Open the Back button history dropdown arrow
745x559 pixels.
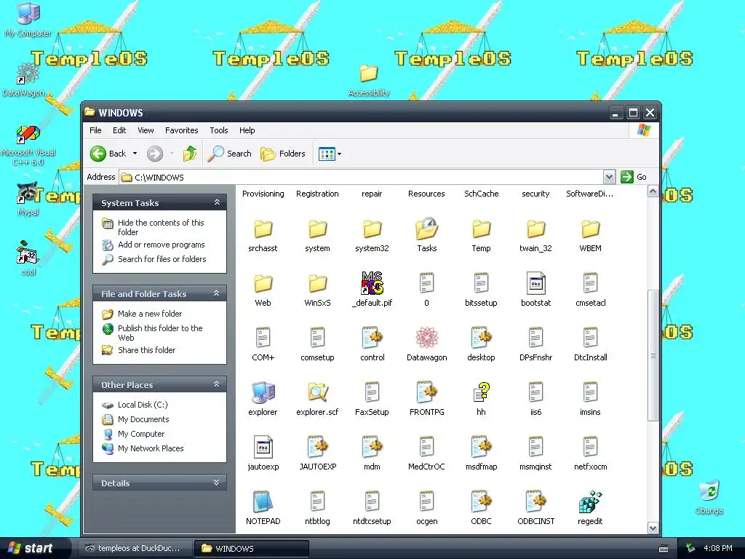(x=135, y=154)
